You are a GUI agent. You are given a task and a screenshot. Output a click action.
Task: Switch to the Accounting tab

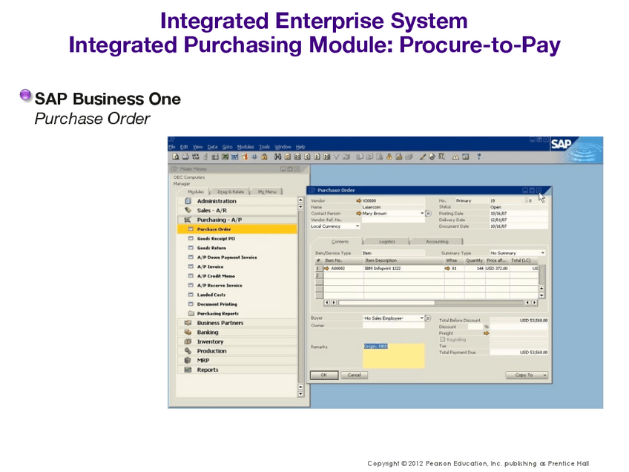[437, 242]
